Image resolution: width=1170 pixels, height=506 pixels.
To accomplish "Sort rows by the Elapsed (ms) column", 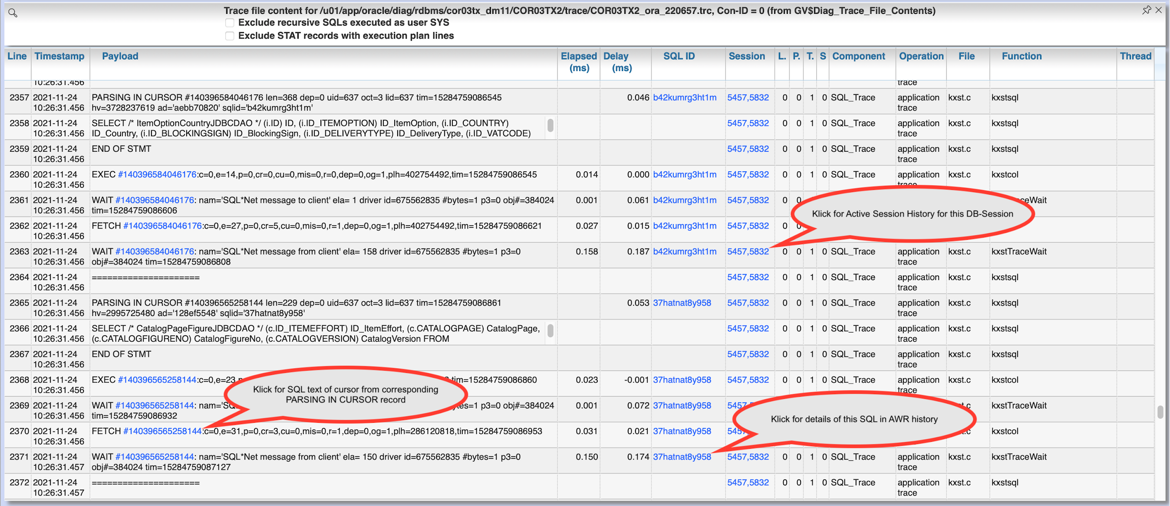I will point(579,62).
